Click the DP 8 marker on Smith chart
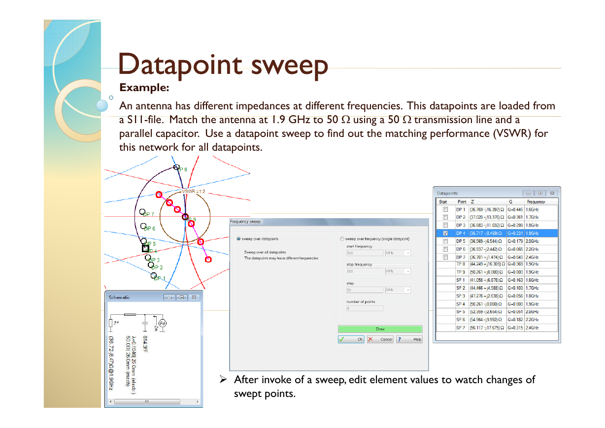This screenshot has height=428, width=605. [176, 167]
